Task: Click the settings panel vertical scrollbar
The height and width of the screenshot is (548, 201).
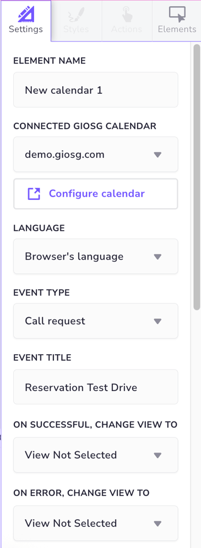Action: coord(197,177)
